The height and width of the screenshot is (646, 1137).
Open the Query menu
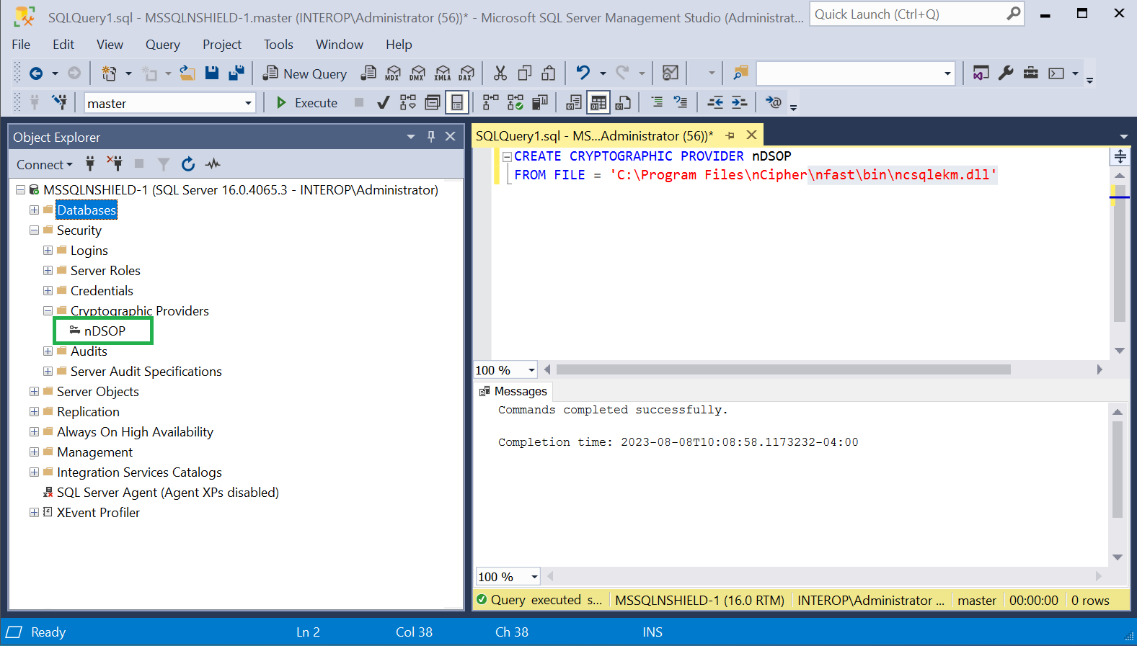163,45
